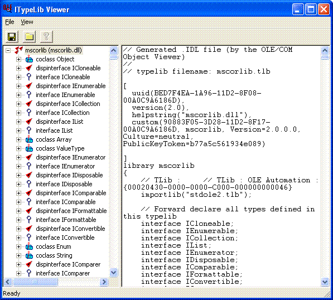Expand the coclass Object node
Viewport: 333px width, 300px height.
pyautogui.click(x=18, y=60)
